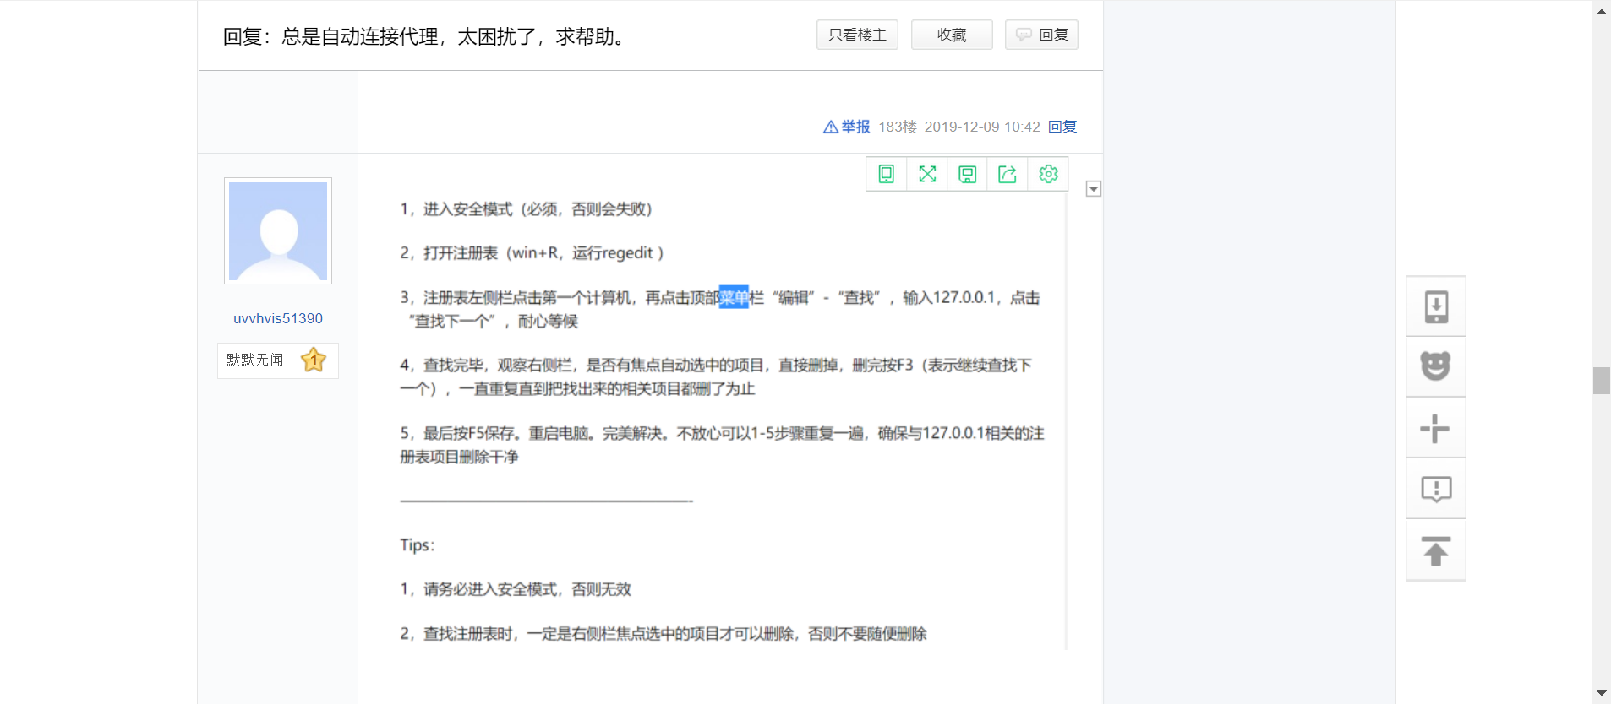This screenshot has width=1611, height=704.
Task: Click the 回复 button with speech bubble
Action: (x=1041, y=35)
